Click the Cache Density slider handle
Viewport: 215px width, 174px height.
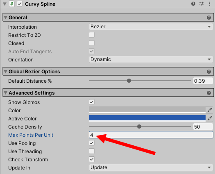click(139, 127)
